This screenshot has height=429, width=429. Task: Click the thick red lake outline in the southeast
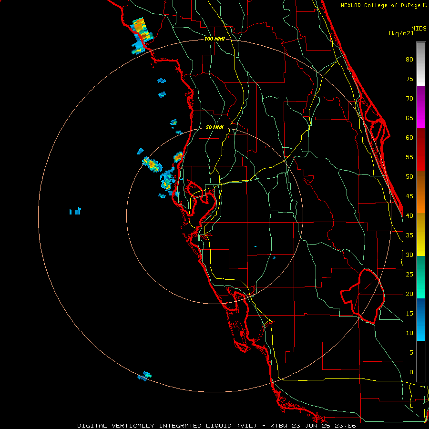coord(363,296)
